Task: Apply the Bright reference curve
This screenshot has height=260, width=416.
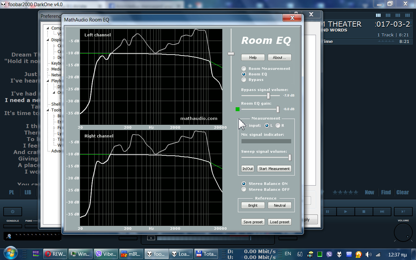Action: click(x=253, y=205)
